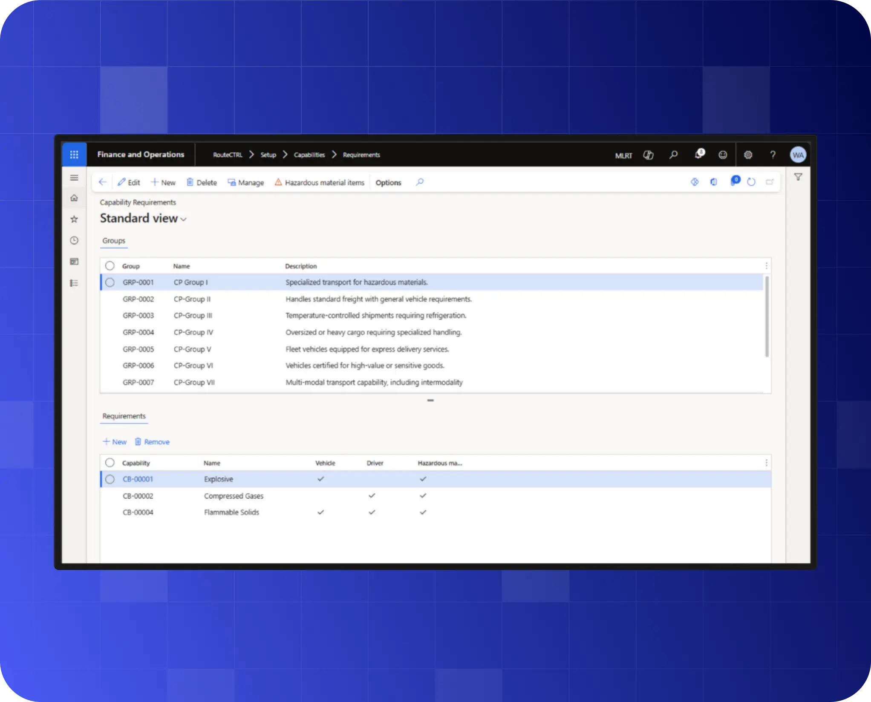The height and width of the screenshot is (702, 871).
Task: Go to Home in the sidebar
Action: click(x=74, y=198)
